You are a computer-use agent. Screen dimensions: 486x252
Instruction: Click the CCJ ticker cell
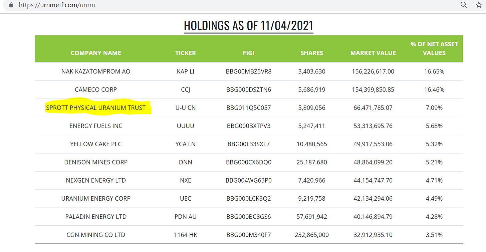(186, 89)
